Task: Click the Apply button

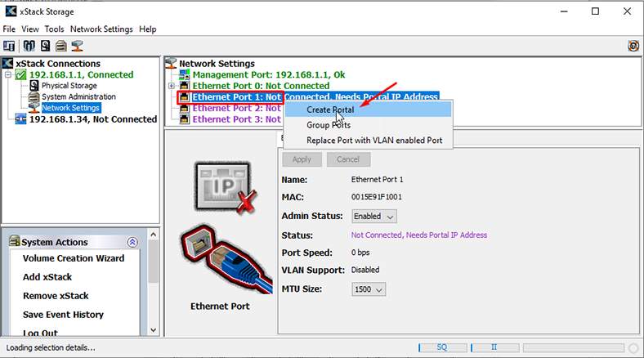Action: [x=302, y=159]
